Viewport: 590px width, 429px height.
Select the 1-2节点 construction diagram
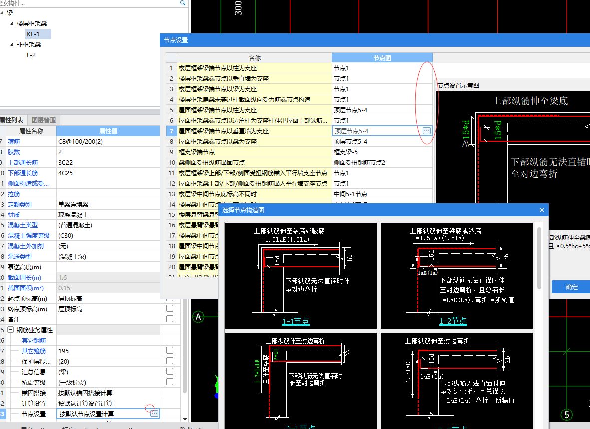tap(457, 275)
